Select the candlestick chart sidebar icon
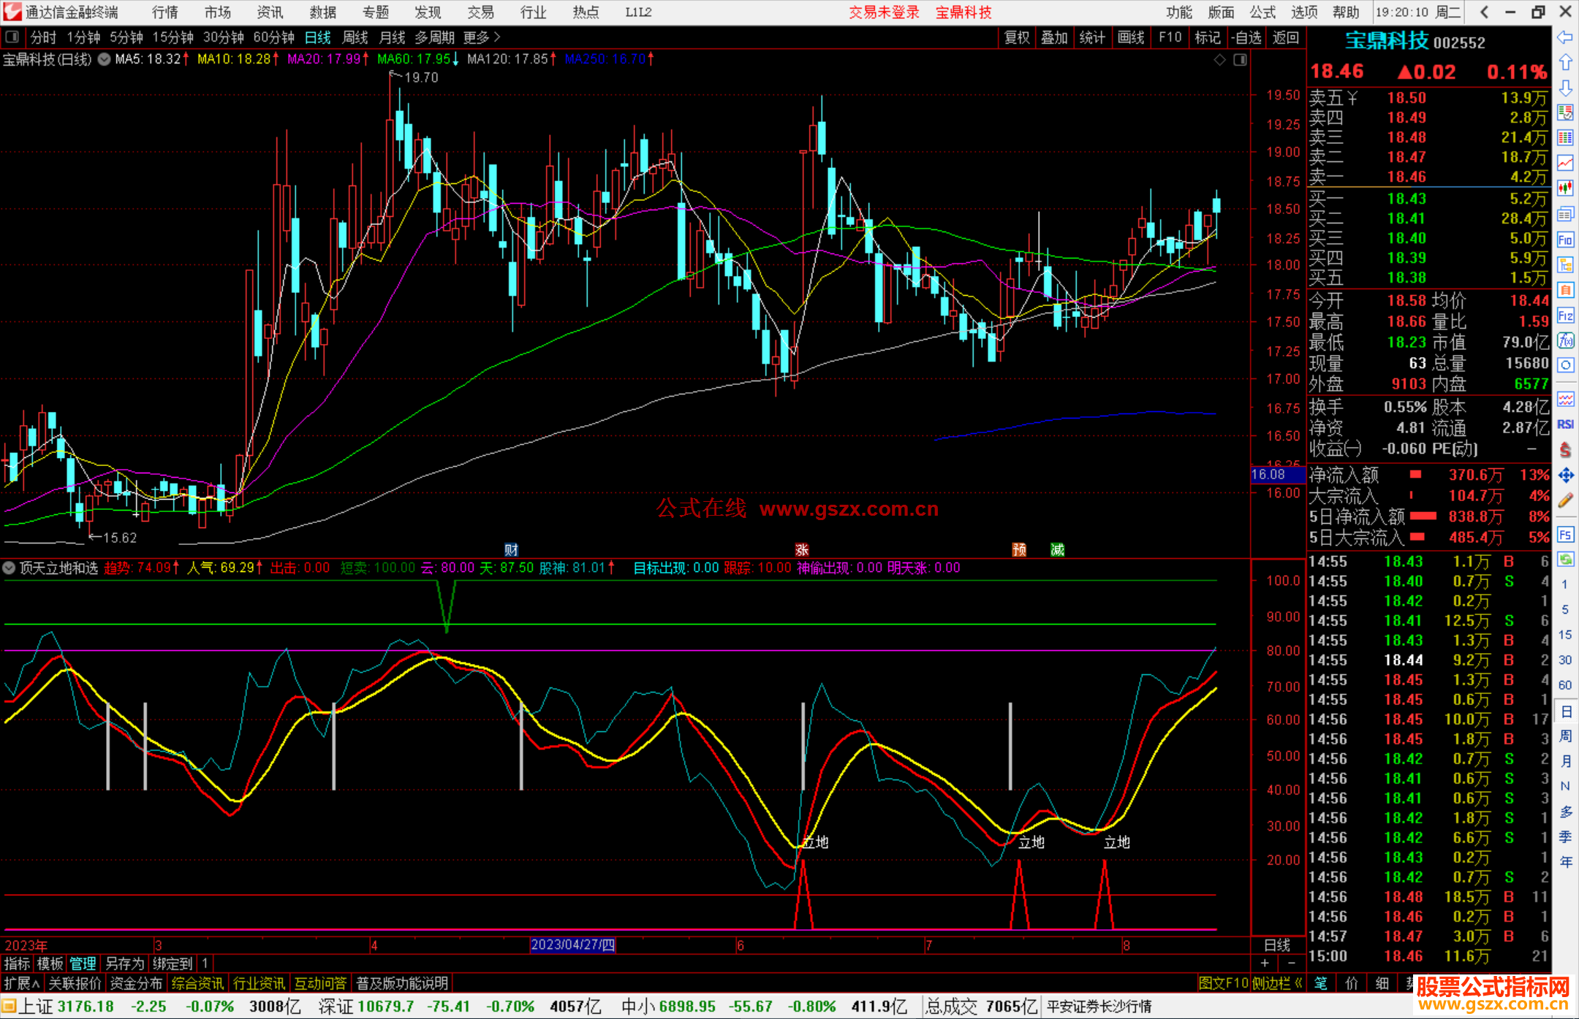The height and width of the screenshot is (1019, 1579). coord(1565,188)
